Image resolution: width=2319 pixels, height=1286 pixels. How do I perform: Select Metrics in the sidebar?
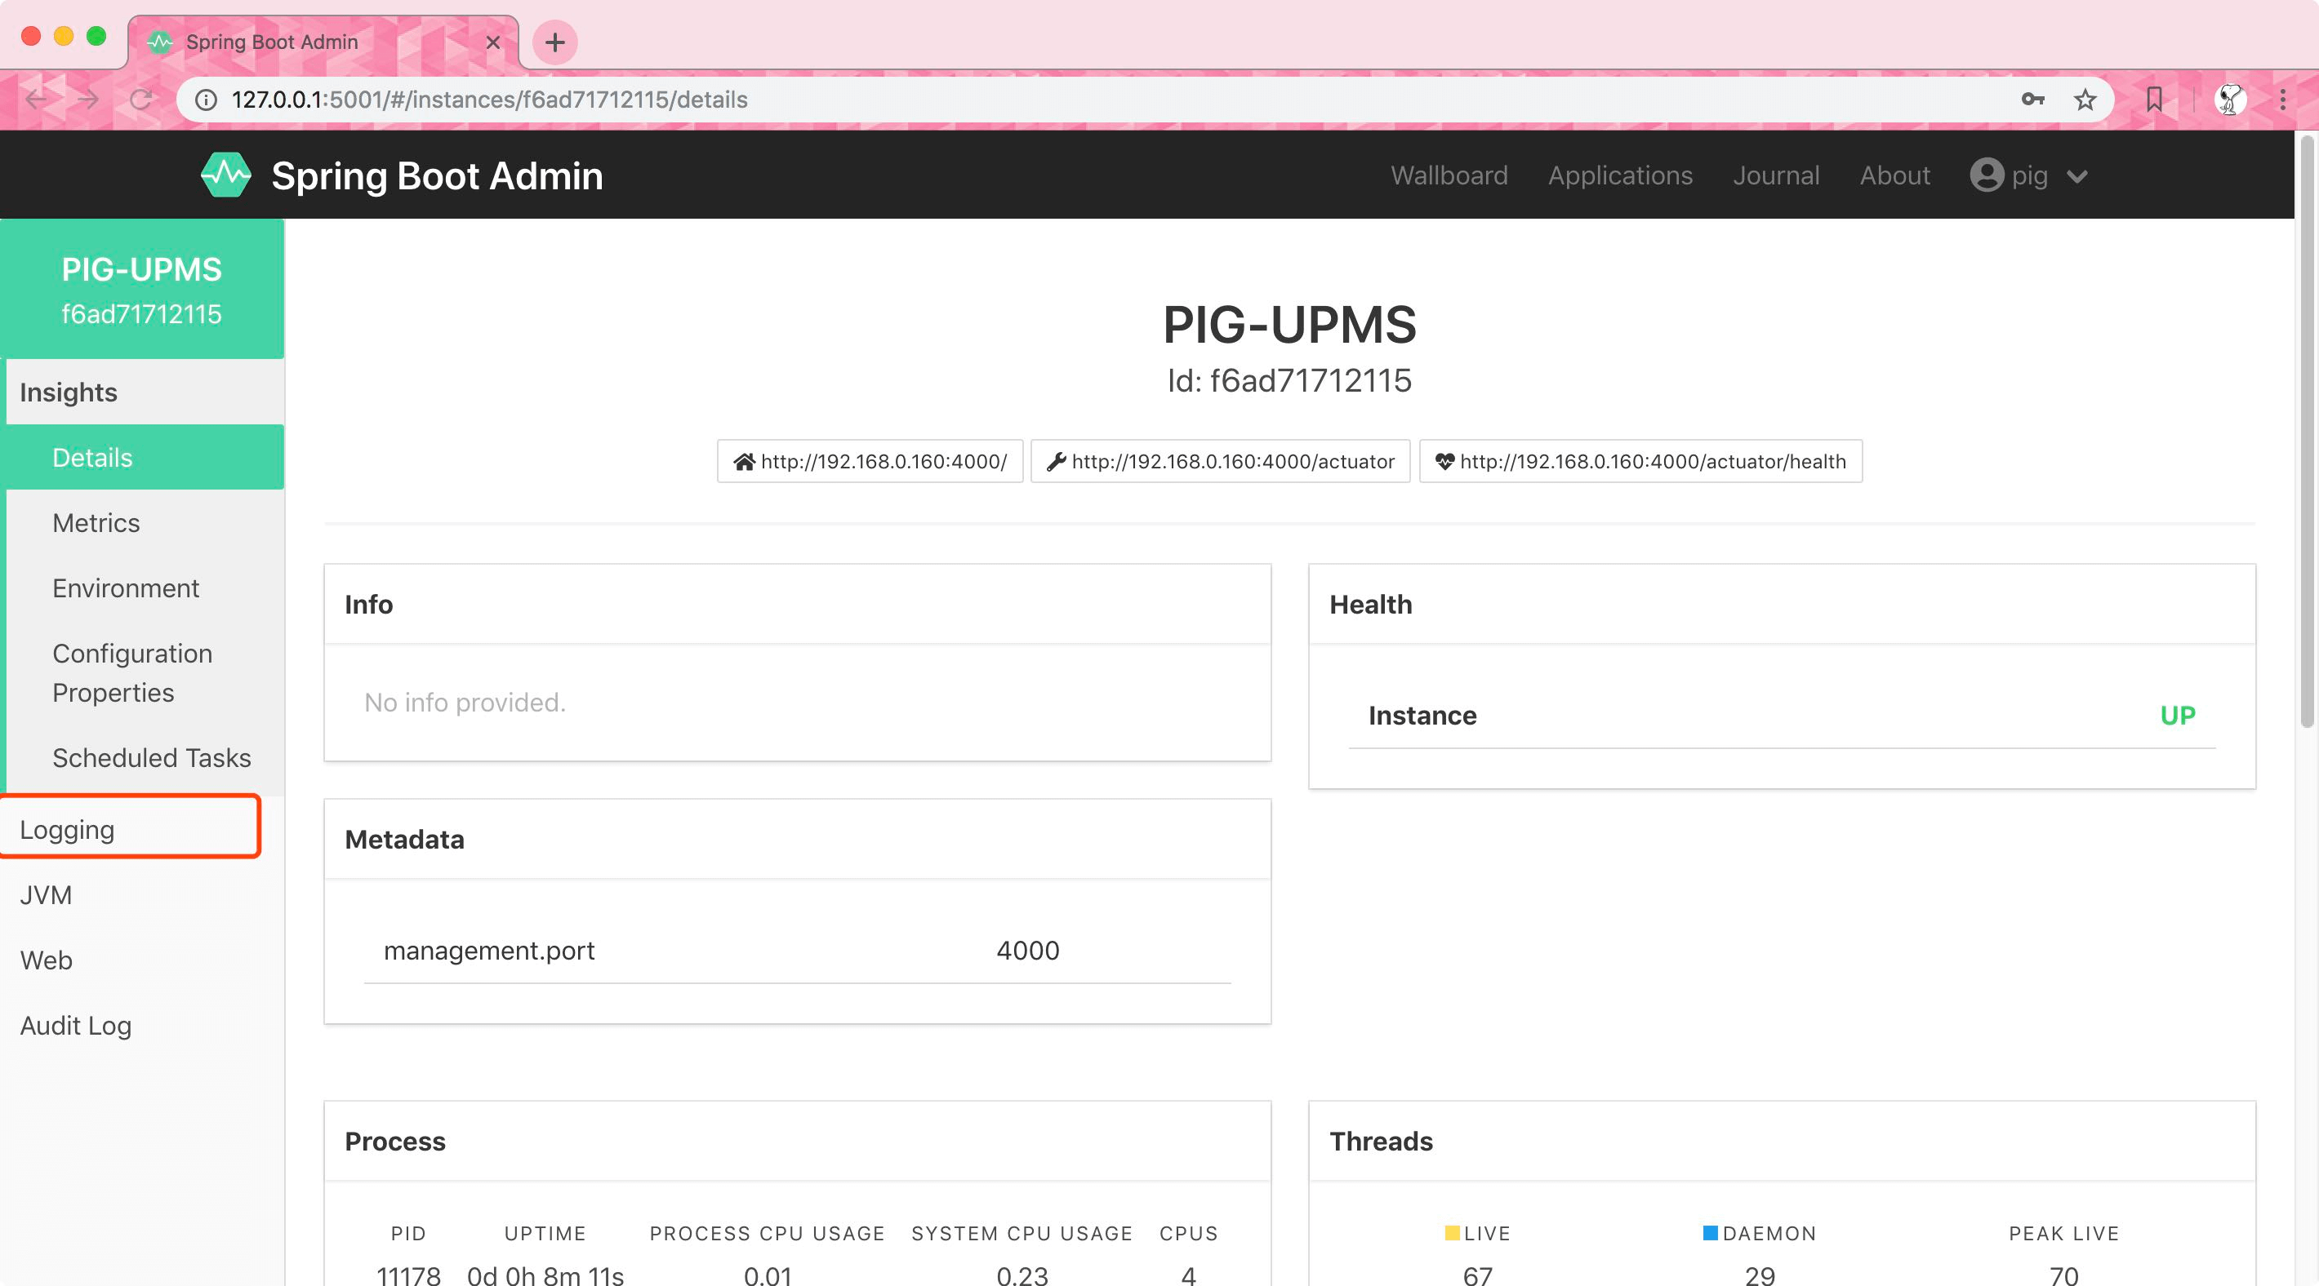click(96, 523)
